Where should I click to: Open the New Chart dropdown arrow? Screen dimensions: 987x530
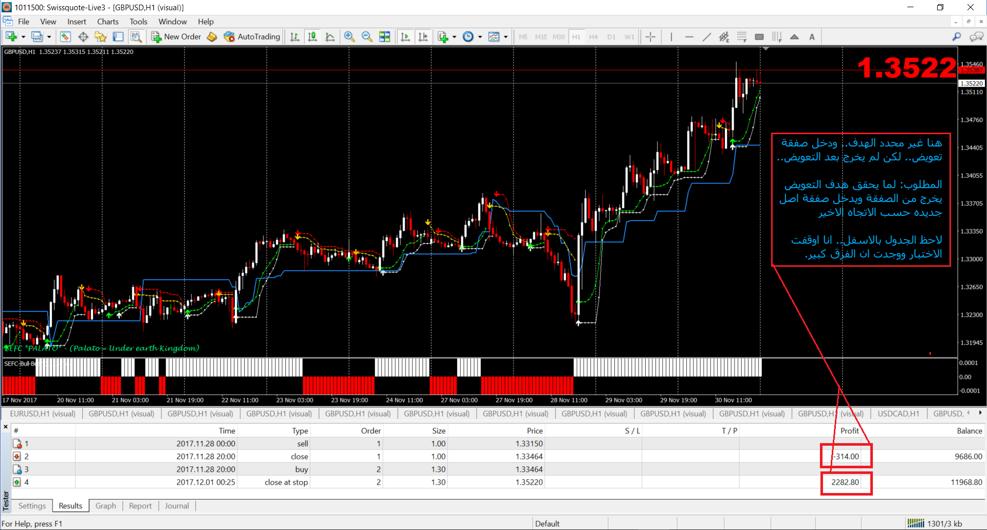click(23, 36)
